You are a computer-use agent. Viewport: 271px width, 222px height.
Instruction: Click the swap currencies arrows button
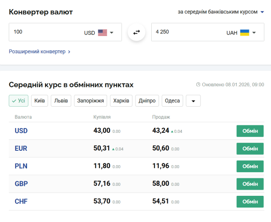(x=136, y=32)
